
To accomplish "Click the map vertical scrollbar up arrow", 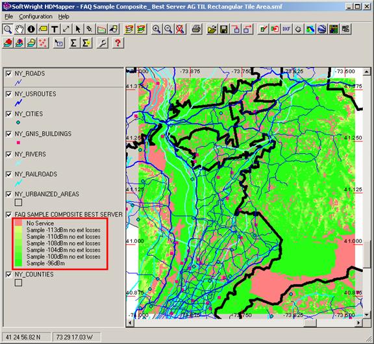I will coord(366,71).
